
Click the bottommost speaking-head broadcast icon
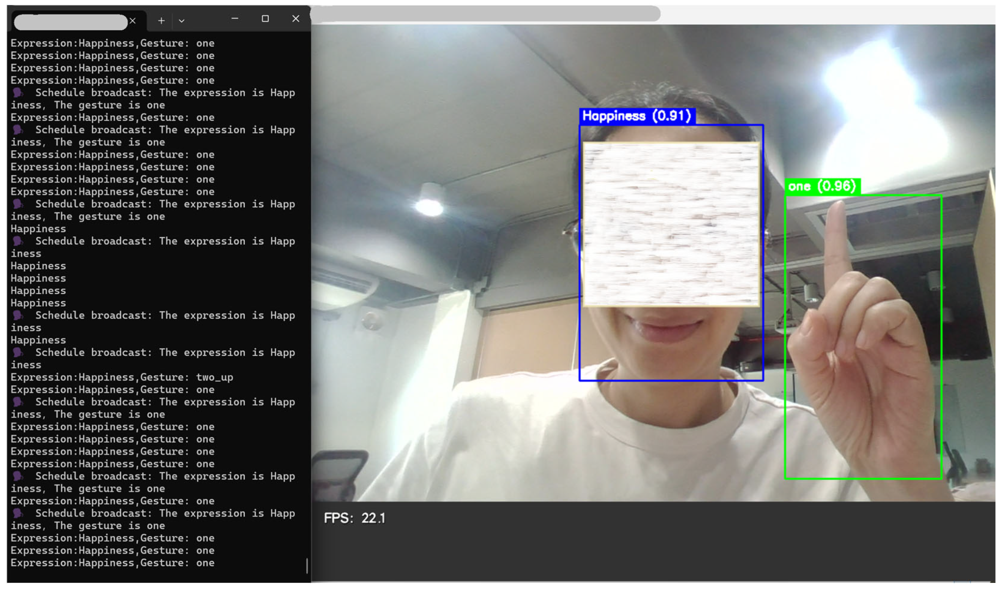tap(18, 513)
